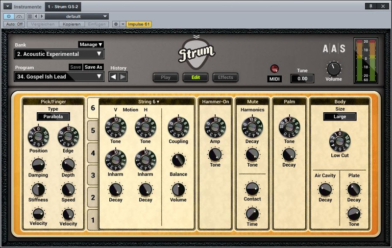Click the Einfügen button

coord(97,24)
